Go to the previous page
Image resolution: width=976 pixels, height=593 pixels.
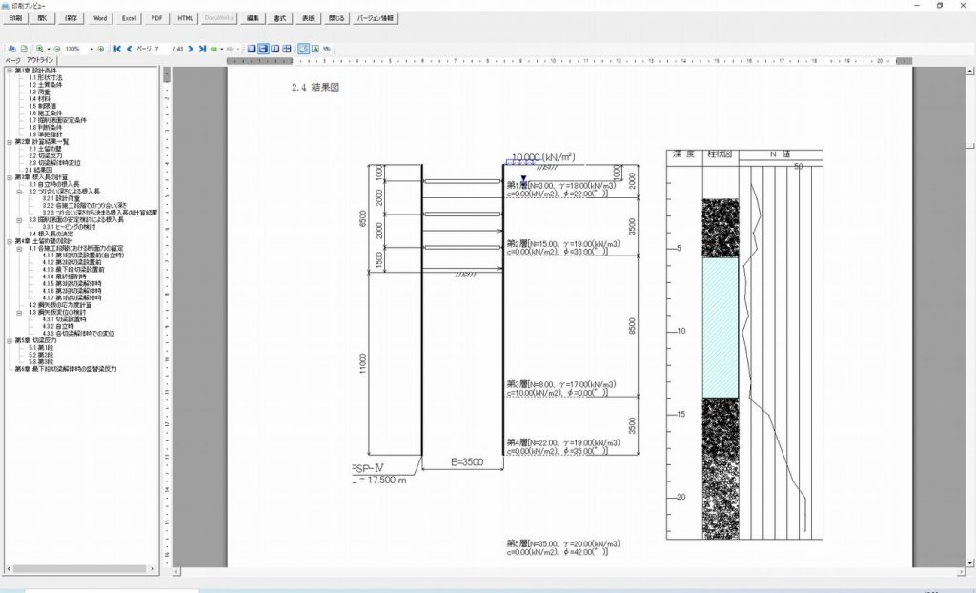129,49
